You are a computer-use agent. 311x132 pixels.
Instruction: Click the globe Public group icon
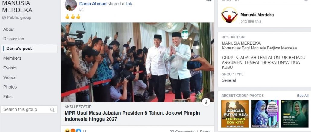coord(4,17)
